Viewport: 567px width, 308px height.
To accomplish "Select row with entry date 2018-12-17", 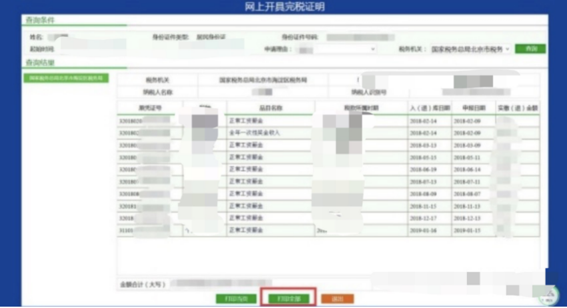I will pos(429,218).
